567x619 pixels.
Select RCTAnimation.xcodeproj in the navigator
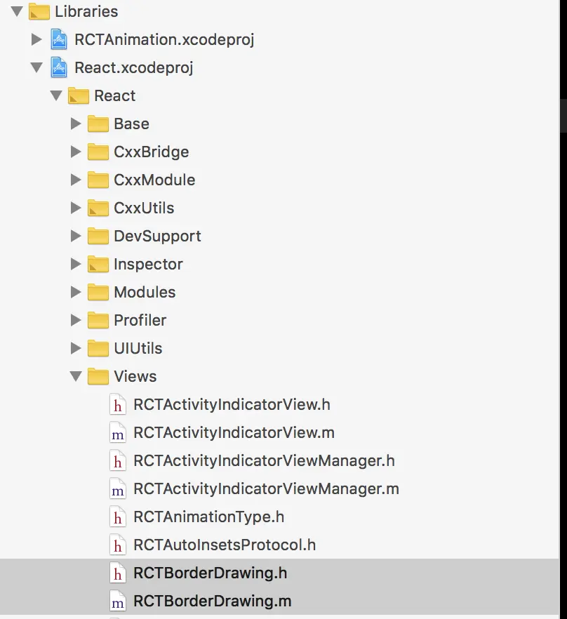point(164,40)
